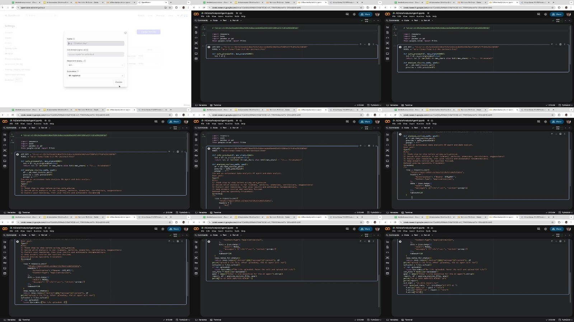Viewport: 574px width, 322px height.
Task: Click the info icon beside Name label
Action: (x=74, y=39)
